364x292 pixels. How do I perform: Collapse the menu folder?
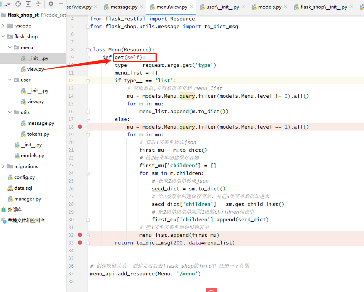(10, 48)
